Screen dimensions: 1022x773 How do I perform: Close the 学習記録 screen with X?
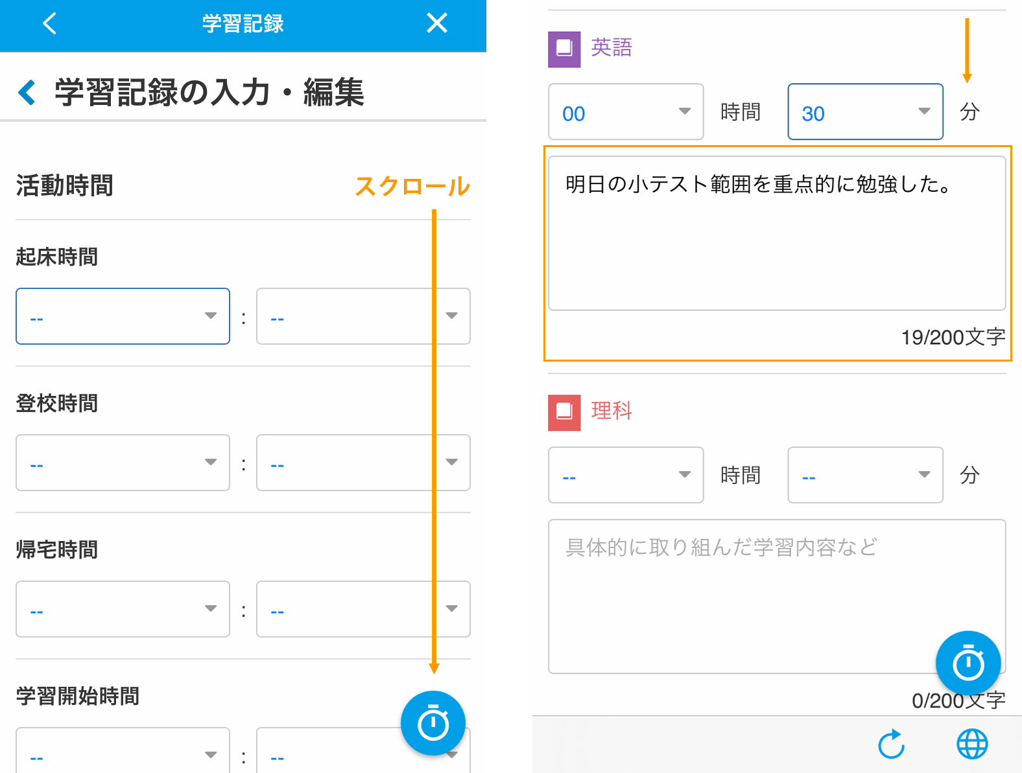coord(437,23)
